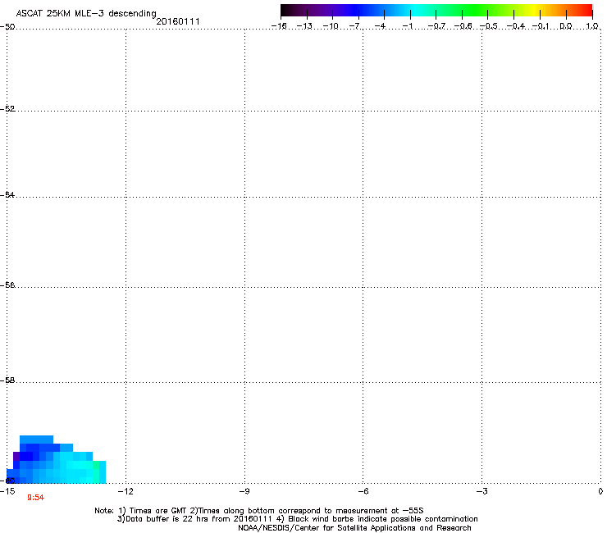
Task: Click the note line beginning "Note: 1) Times are GMT"
Action: click(259, 511)
